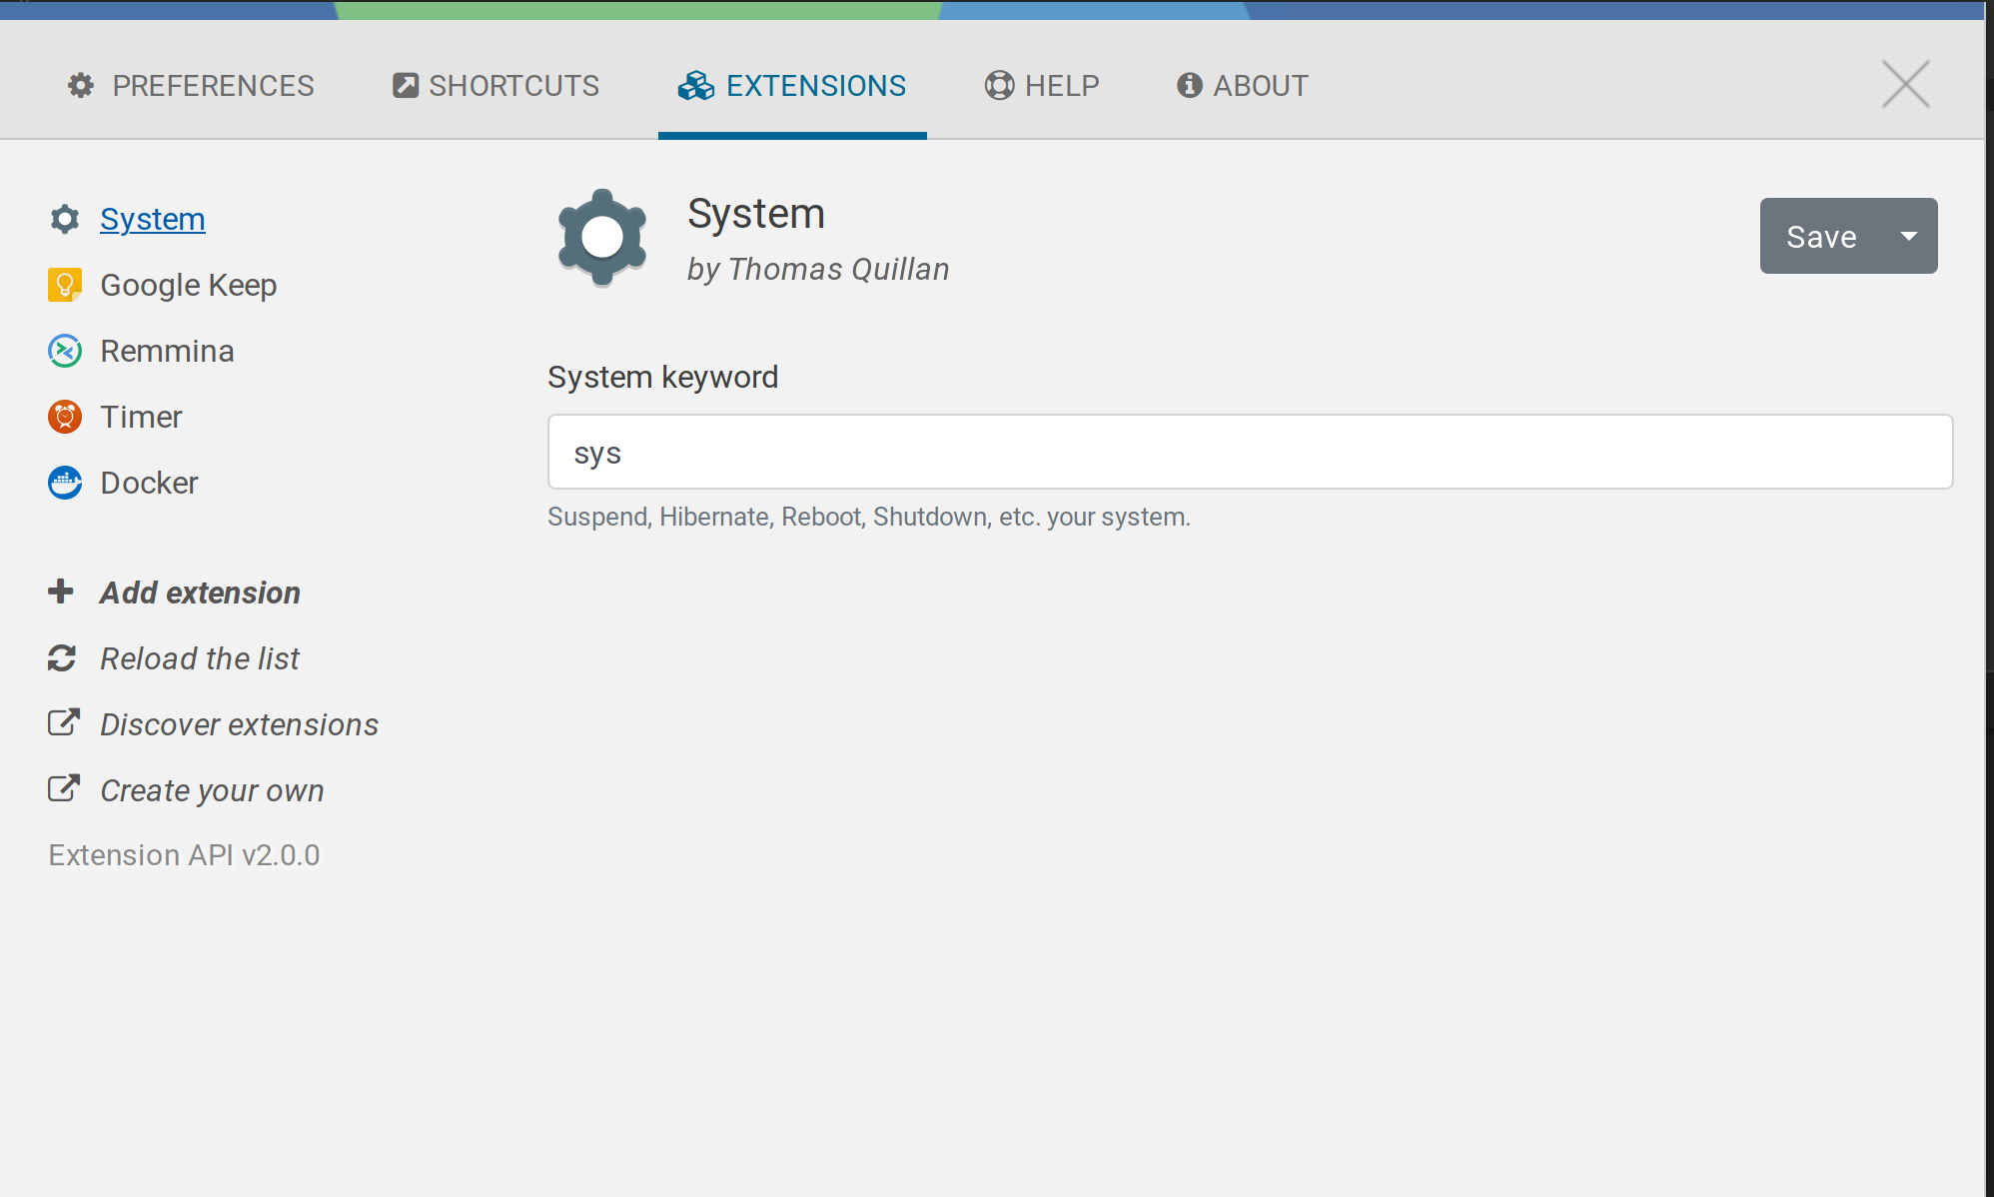This screenshot has width=1994, height=1197.
Task: Switch to the Shortcuts tab
Action: point(496,86)
